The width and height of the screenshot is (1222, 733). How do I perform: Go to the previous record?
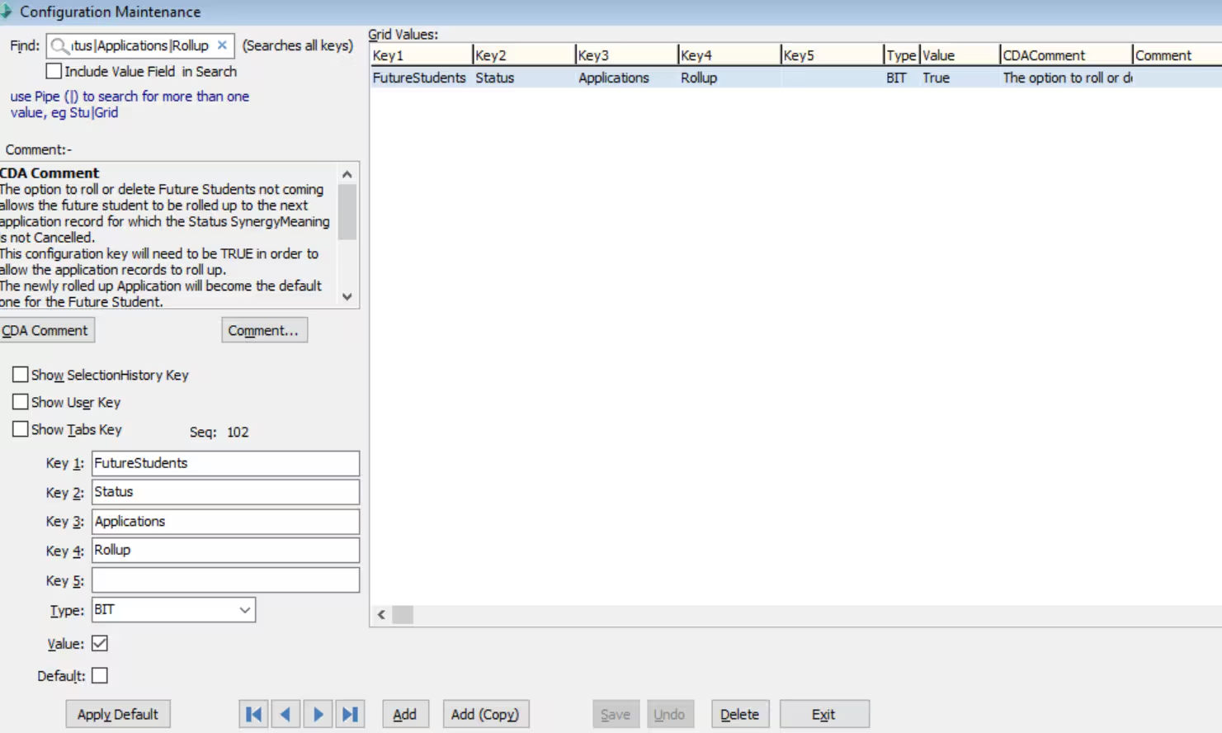click(x=285, y=714)
